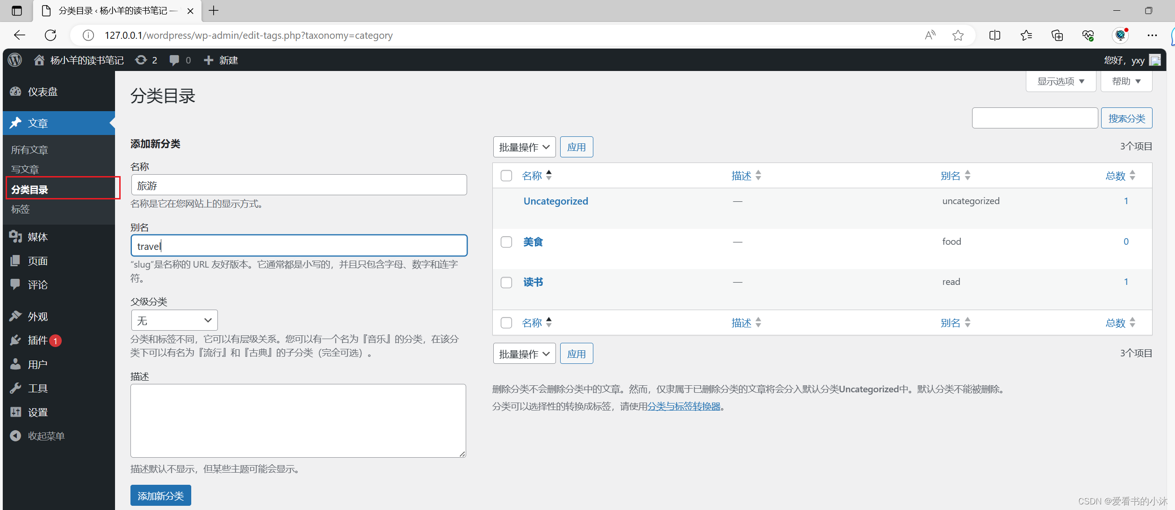View site information icon in address bar
Viewport: 1175px width, 510px height.
(x=88, y=35)
